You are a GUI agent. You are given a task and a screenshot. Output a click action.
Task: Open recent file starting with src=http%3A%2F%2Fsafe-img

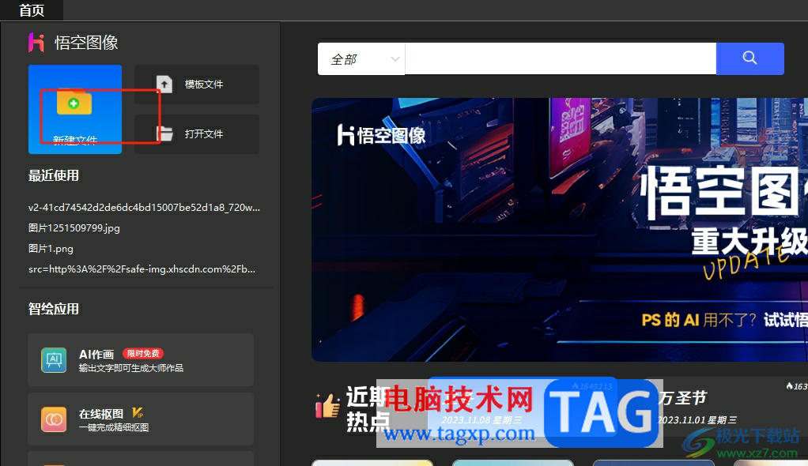tap(142, 269)
